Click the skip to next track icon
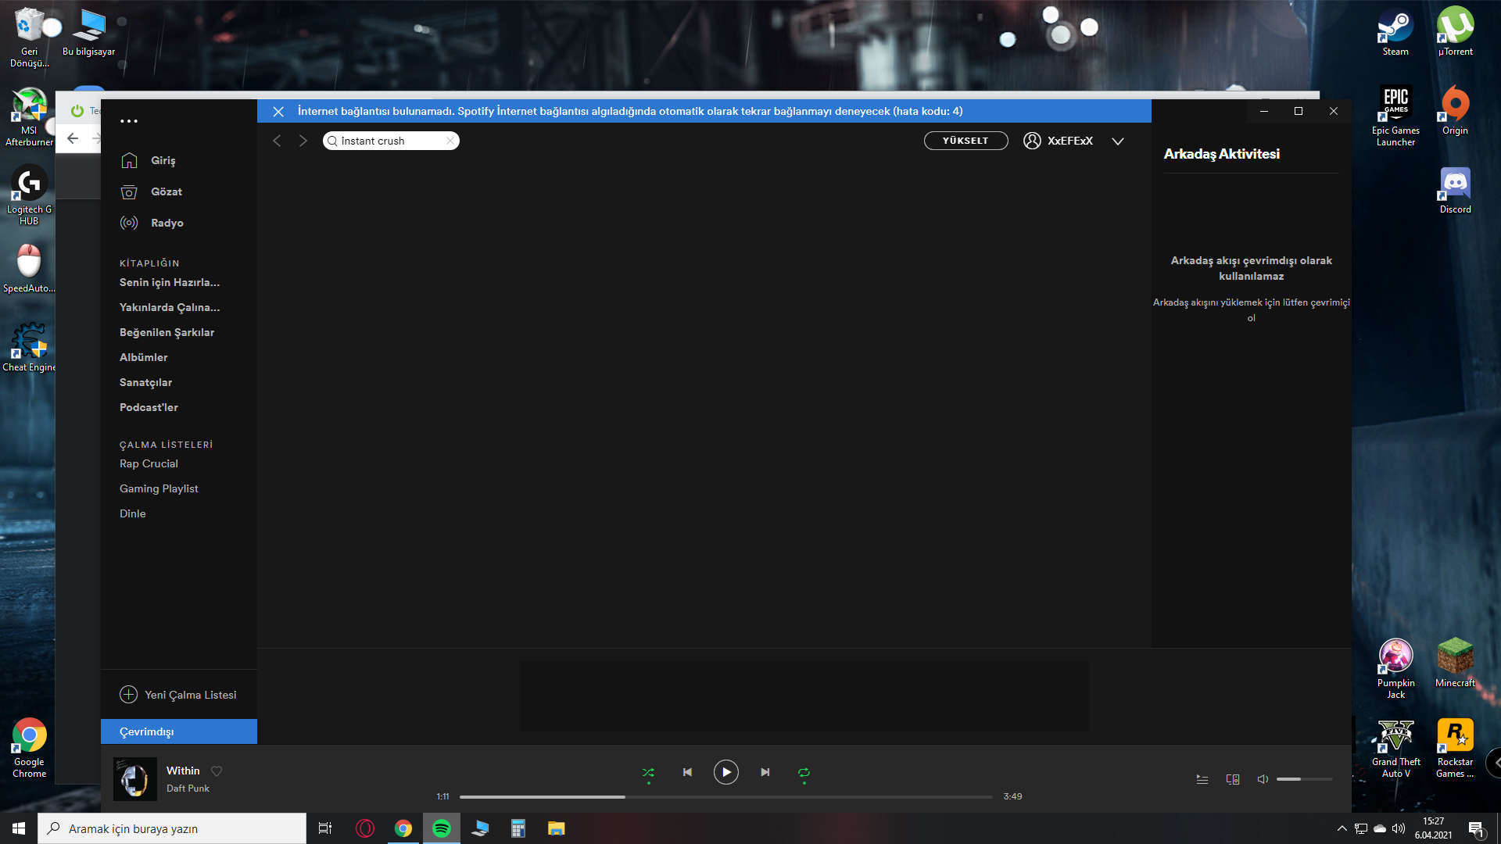Image resolution: width=1501 pixels, height=844 pixels. click(x=765, y=771)
